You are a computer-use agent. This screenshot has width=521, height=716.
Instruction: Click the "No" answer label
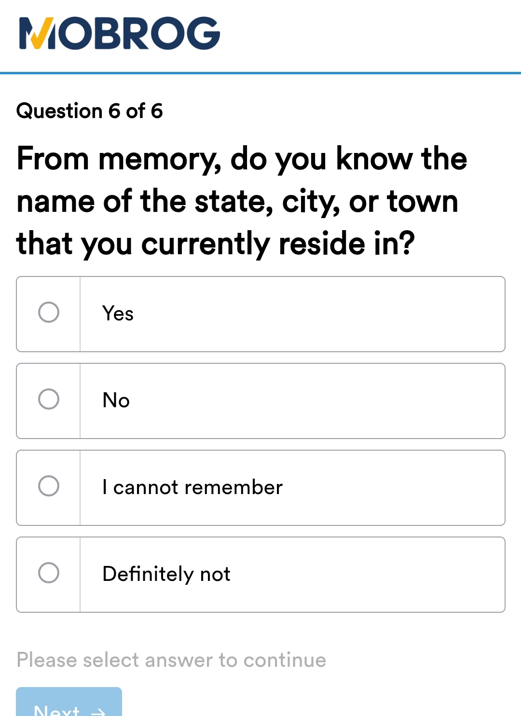(x=115, y=399)
